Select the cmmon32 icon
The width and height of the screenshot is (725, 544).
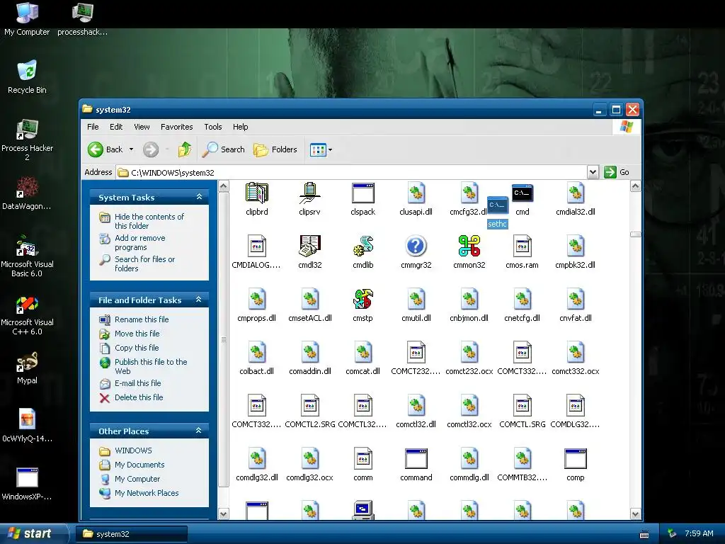[469, 246]
